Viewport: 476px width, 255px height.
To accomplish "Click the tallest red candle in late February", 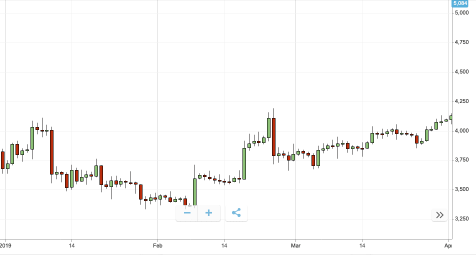I will [x=274, y=137].
